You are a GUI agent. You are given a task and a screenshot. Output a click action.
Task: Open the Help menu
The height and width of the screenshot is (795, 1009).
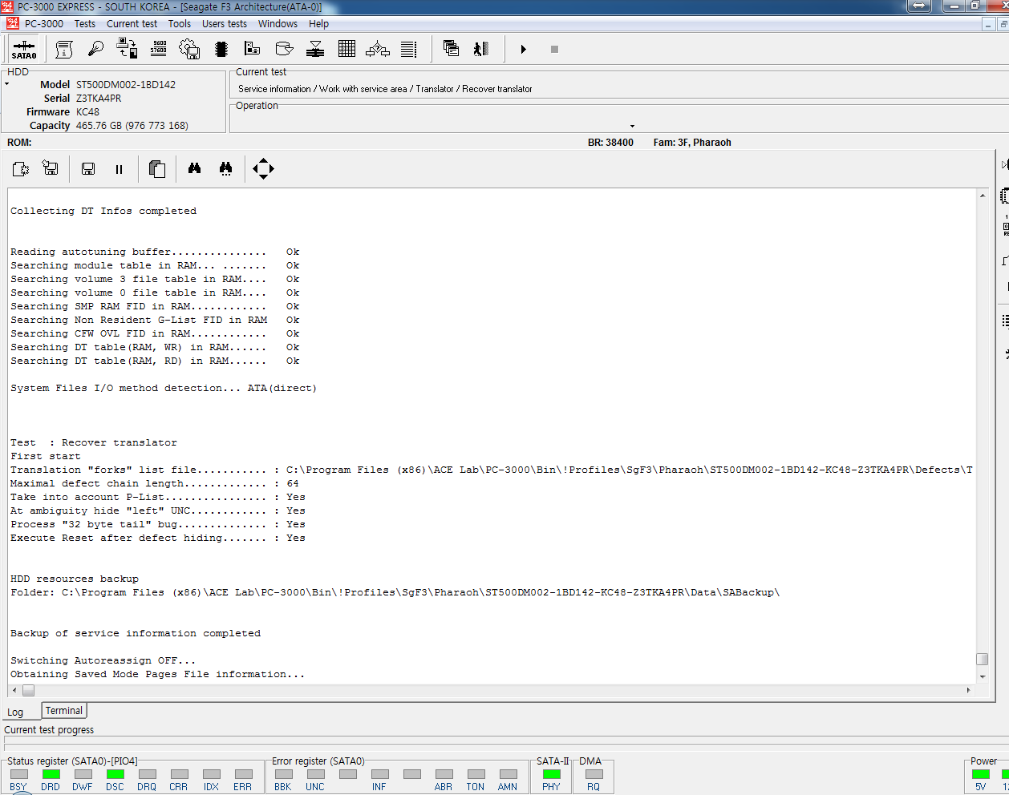pyautogui.click(x=318, y=24)
